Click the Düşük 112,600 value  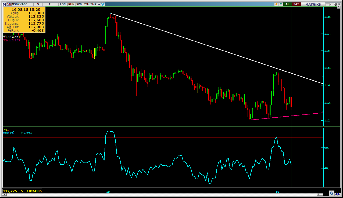36,20
